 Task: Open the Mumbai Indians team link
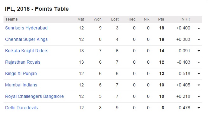pos(21,85)
